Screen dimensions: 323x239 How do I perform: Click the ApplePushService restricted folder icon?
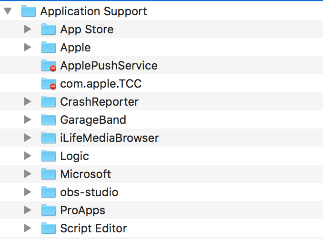[49, 65]
